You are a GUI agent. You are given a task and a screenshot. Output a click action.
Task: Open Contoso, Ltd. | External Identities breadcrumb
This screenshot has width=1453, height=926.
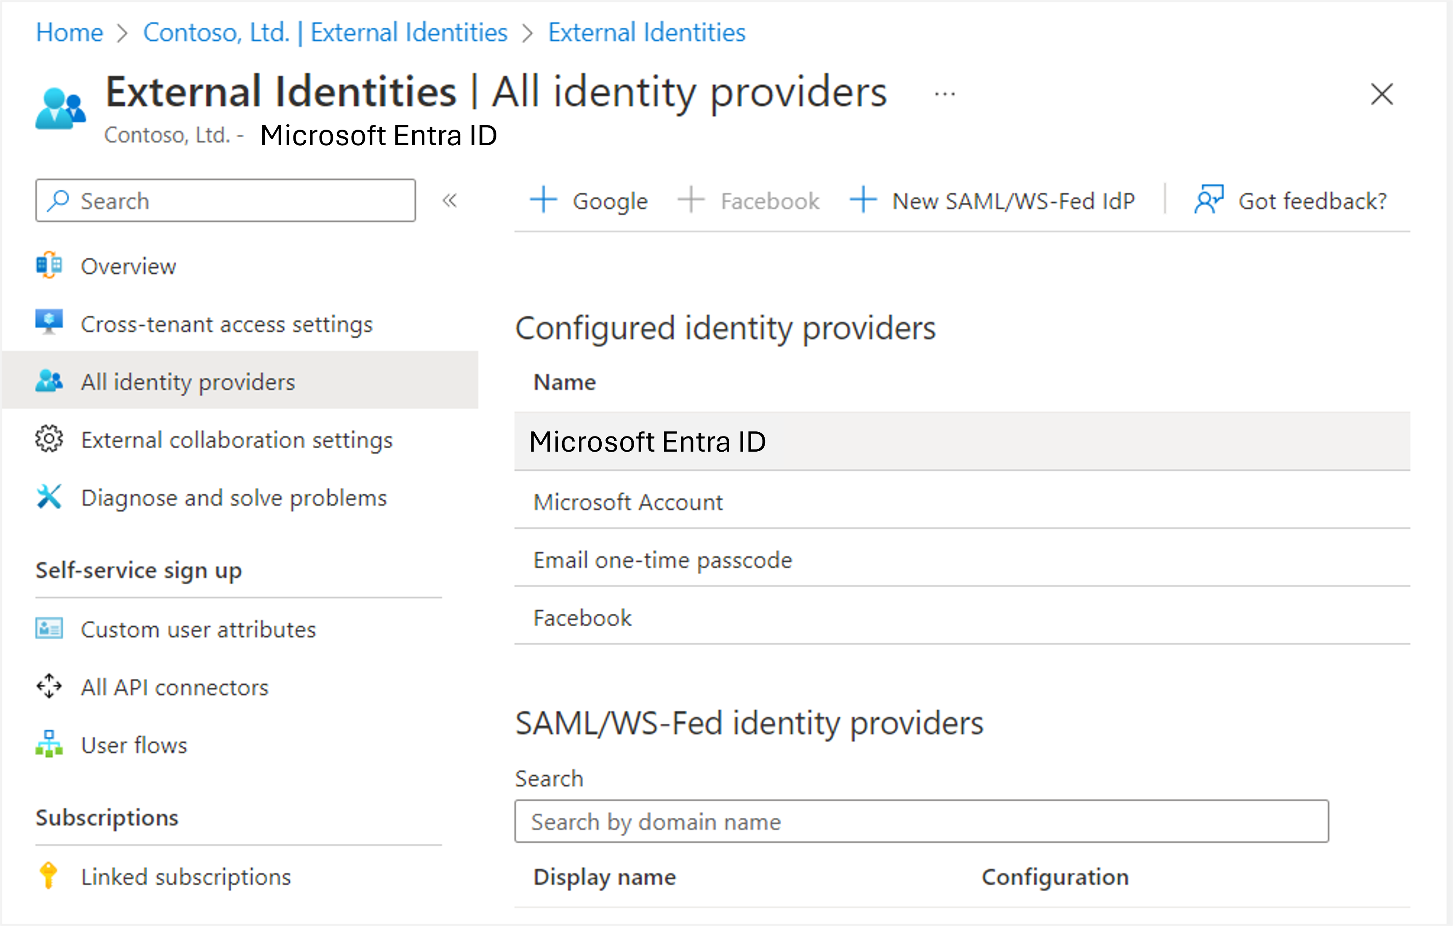[325, 32]
